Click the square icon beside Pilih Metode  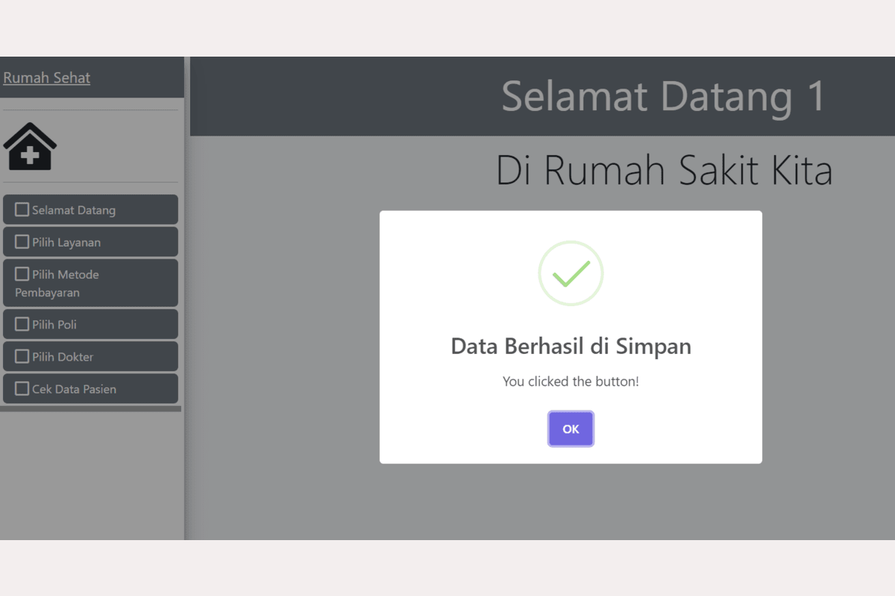click(22, 273)
